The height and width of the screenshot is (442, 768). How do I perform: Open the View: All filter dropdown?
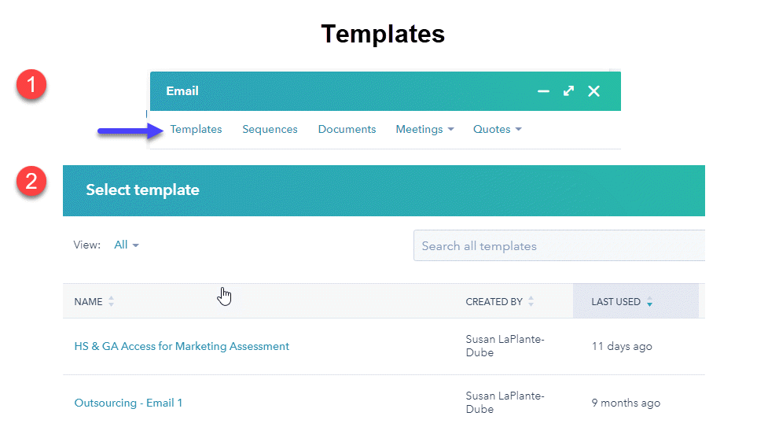click(127, 245)
